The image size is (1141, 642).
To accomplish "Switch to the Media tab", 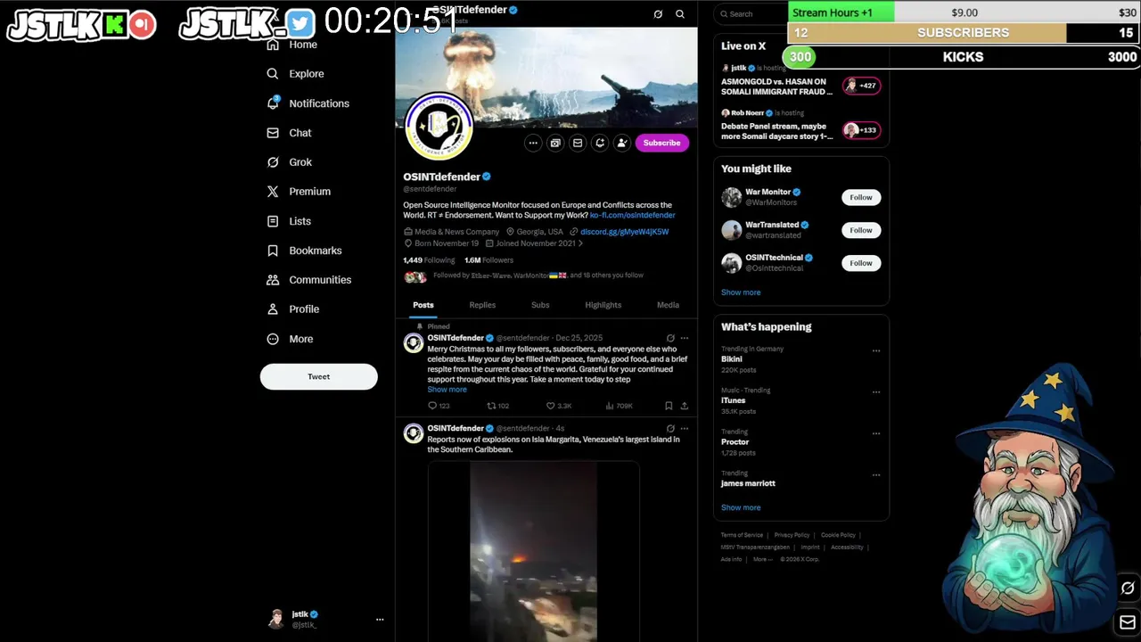I will coord(668,305).
